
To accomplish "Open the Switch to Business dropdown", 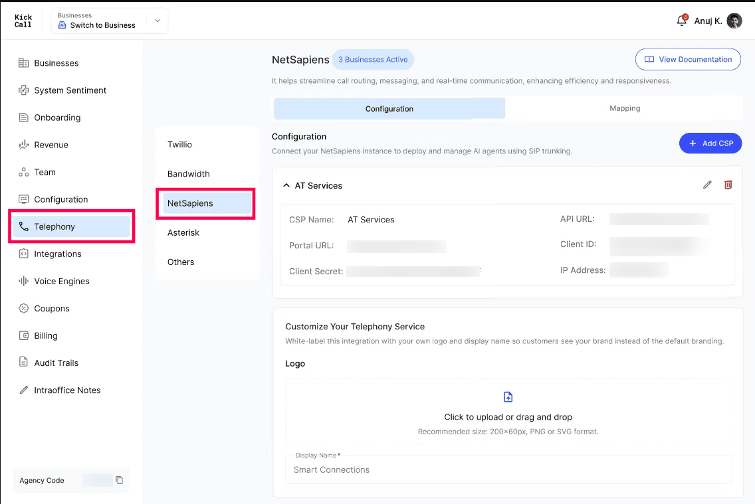I will [x=109, y=21].
